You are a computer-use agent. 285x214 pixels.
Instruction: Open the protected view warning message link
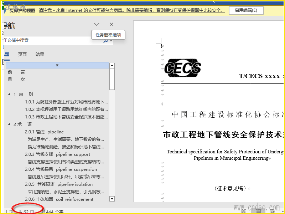[x=131, y=10]
